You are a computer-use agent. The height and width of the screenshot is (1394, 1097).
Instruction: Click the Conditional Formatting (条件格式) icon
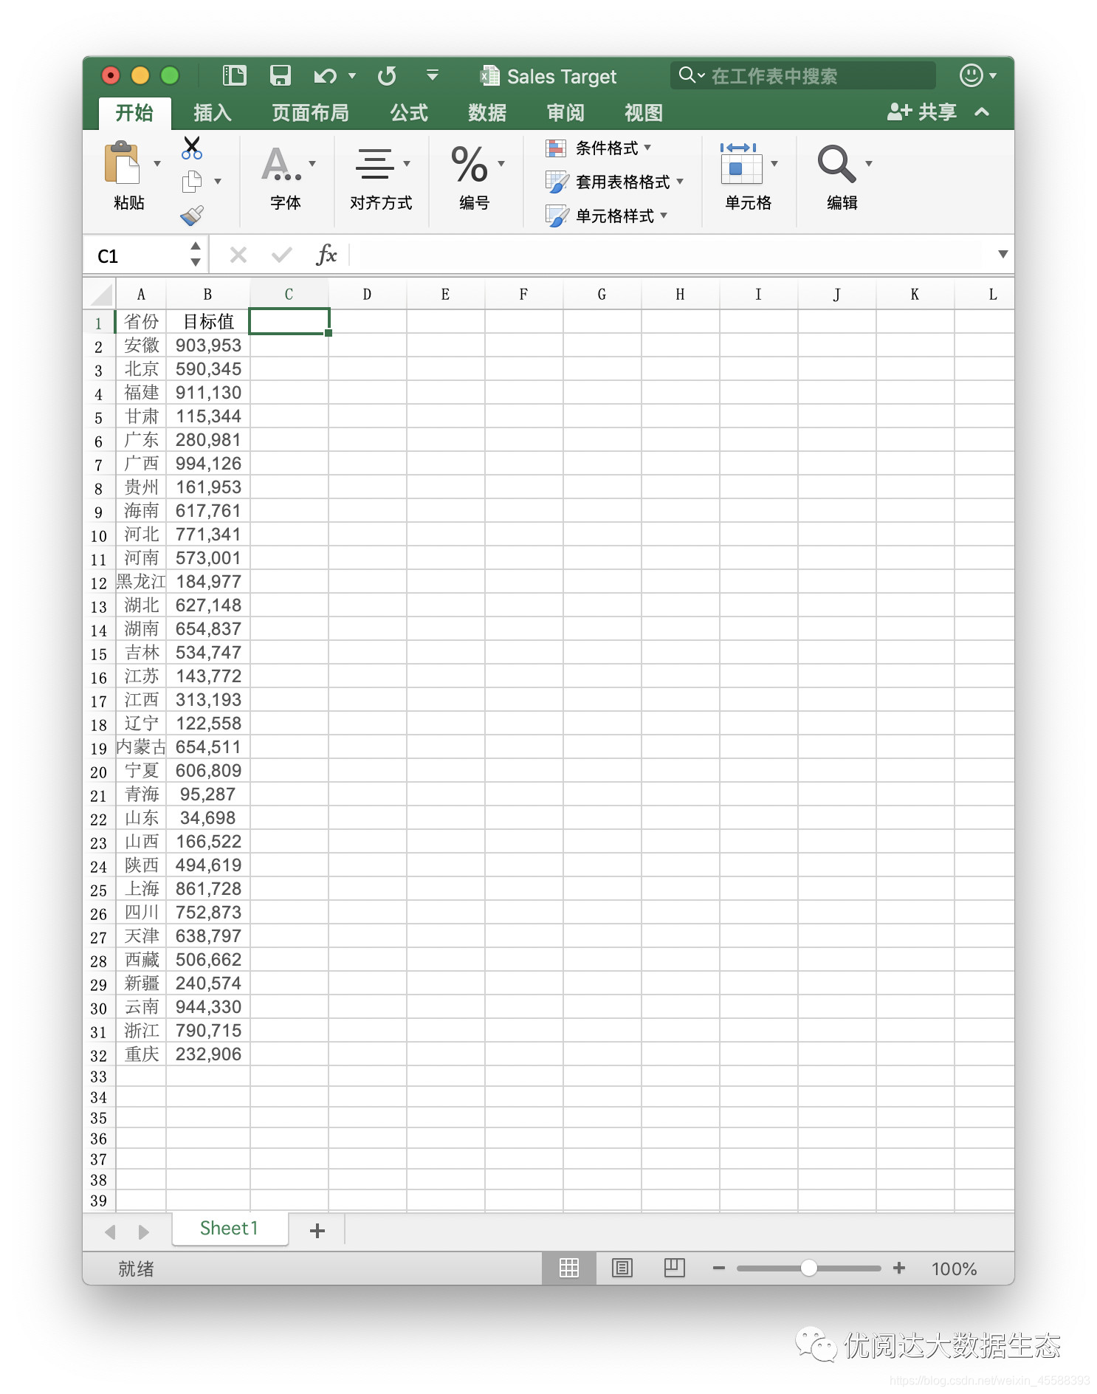pyautogui.click(x=556, y=148)
